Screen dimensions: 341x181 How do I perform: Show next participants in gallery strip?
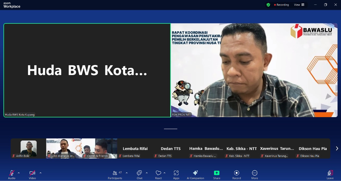pos(337,149)
